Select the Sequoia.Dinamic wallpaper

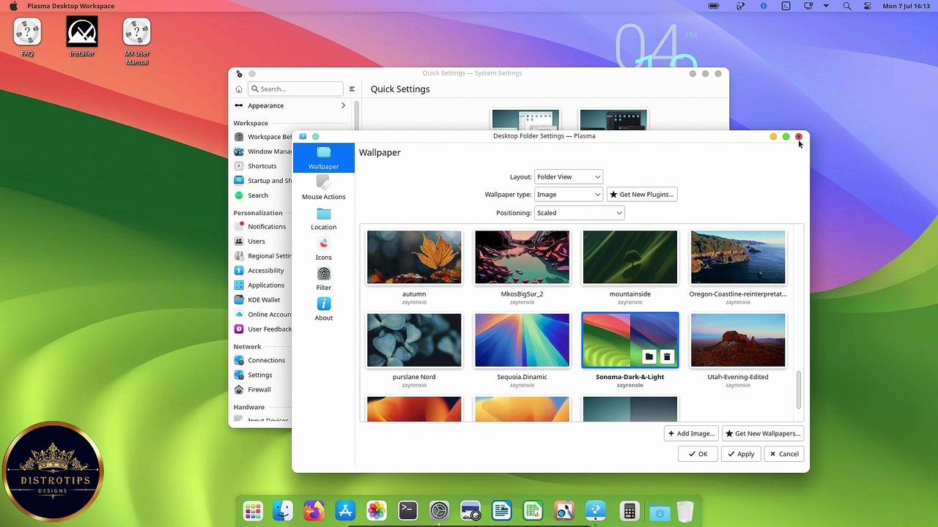[522, 340]
